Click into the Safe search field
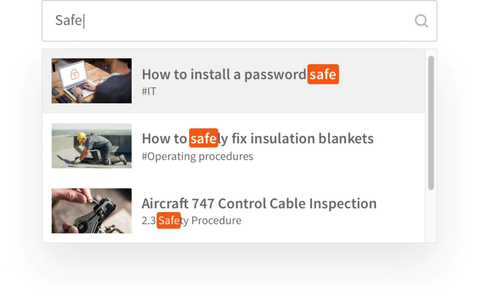 [x=239, y=21]
